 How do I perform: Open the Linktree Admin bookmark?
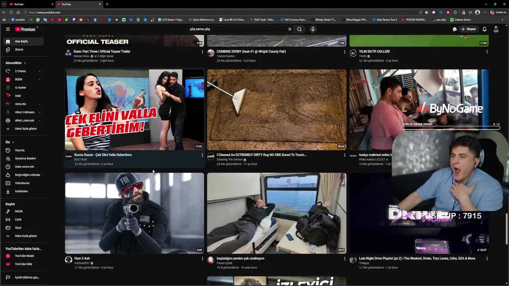460,19
